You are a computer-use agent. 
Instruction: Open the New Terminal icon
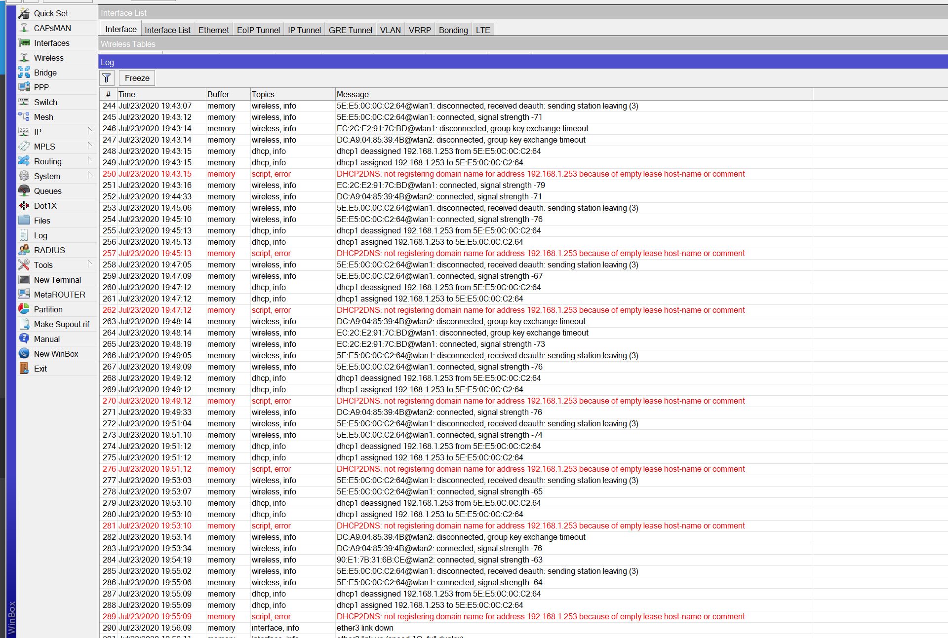click(x=24, y=280)
